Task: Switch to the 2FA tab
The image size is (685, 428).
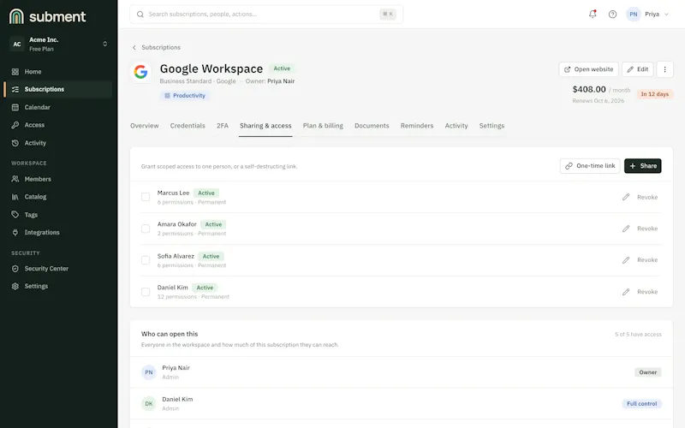Action: 223,126
